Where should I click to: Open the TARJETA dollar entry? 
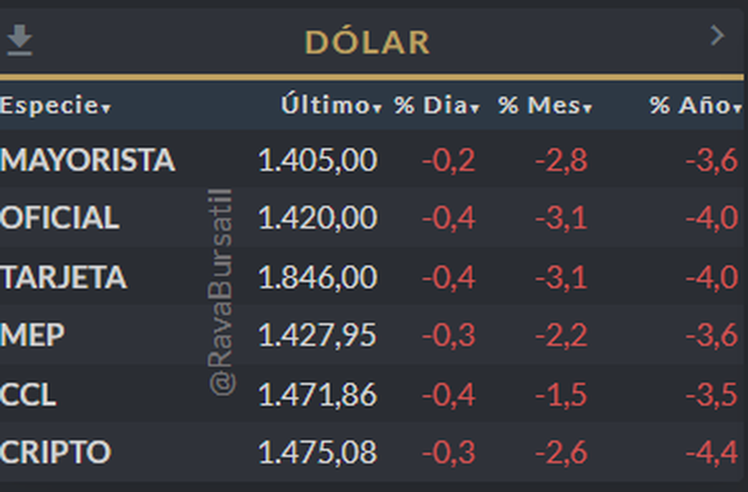(64, 277)
